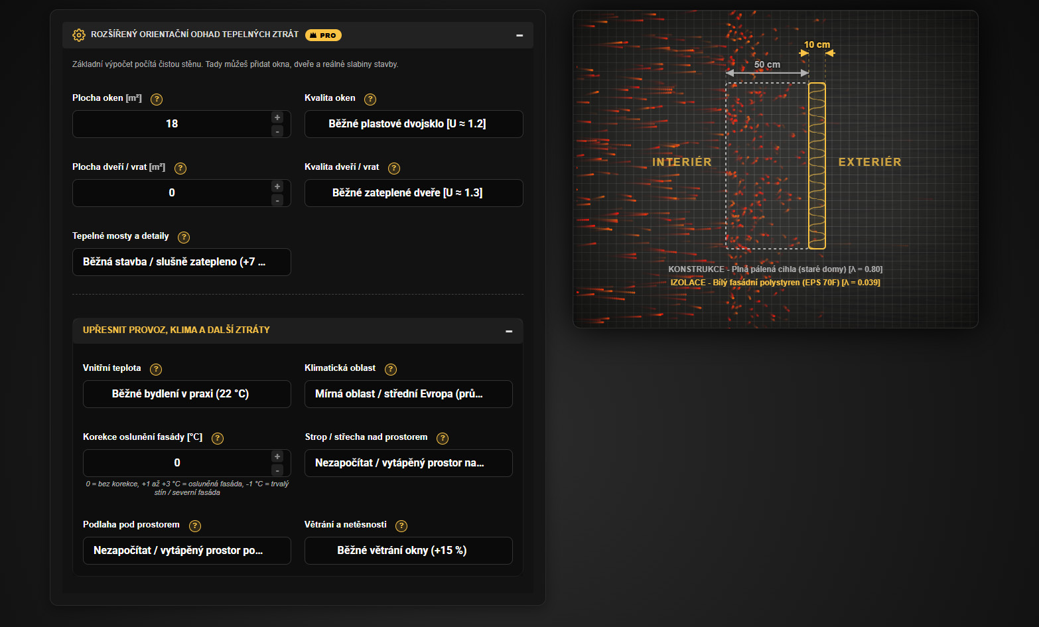Open help icon for Podlaha pod prostorem
The height and width of the screenshot is (627, 1039).
tap(195, 526)
